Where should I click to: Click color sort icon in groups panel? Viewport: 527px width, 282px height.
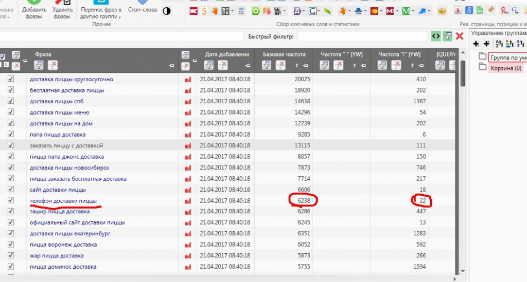[510, 44]
